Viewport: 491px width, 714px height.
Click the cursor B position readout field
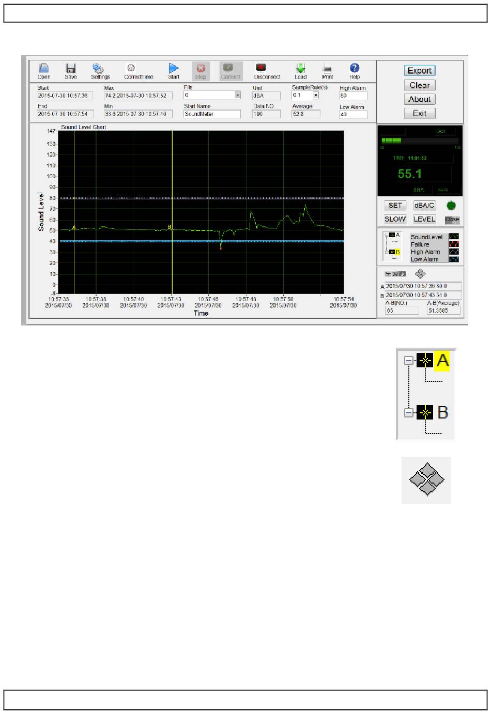[x=423, y=295]
